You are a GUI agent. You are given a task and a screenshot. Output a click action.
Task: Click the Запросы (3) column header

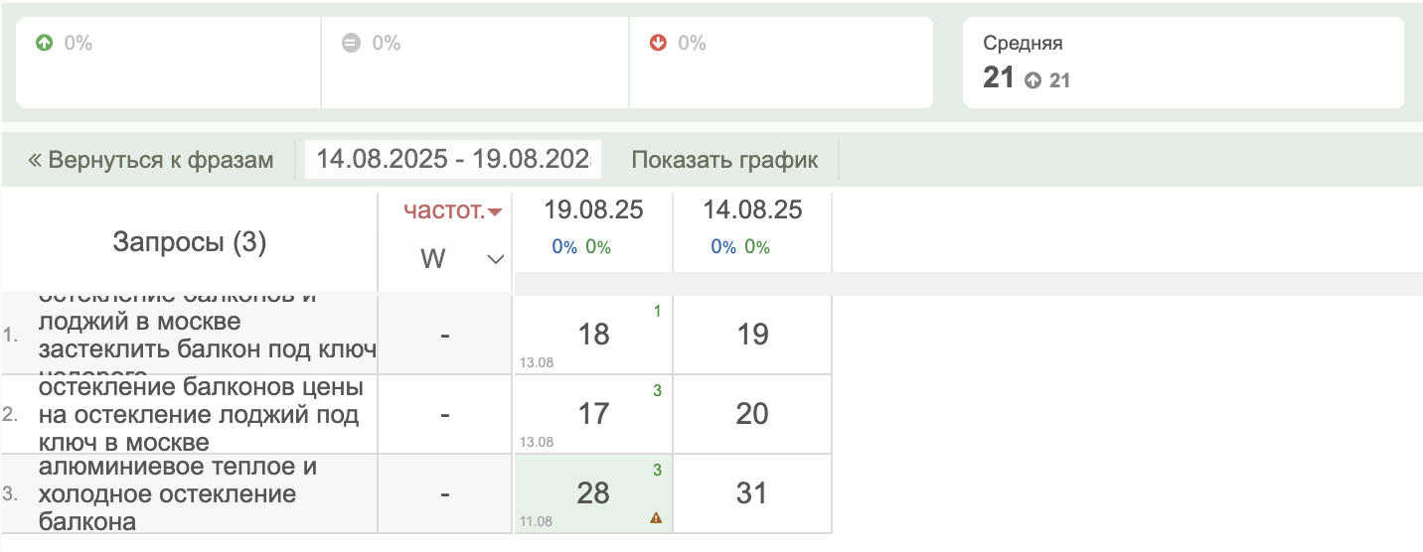pos(190,242)
